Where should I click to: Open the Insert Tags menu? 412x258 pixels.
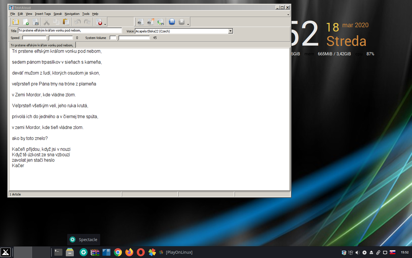(x=43, y=14)
